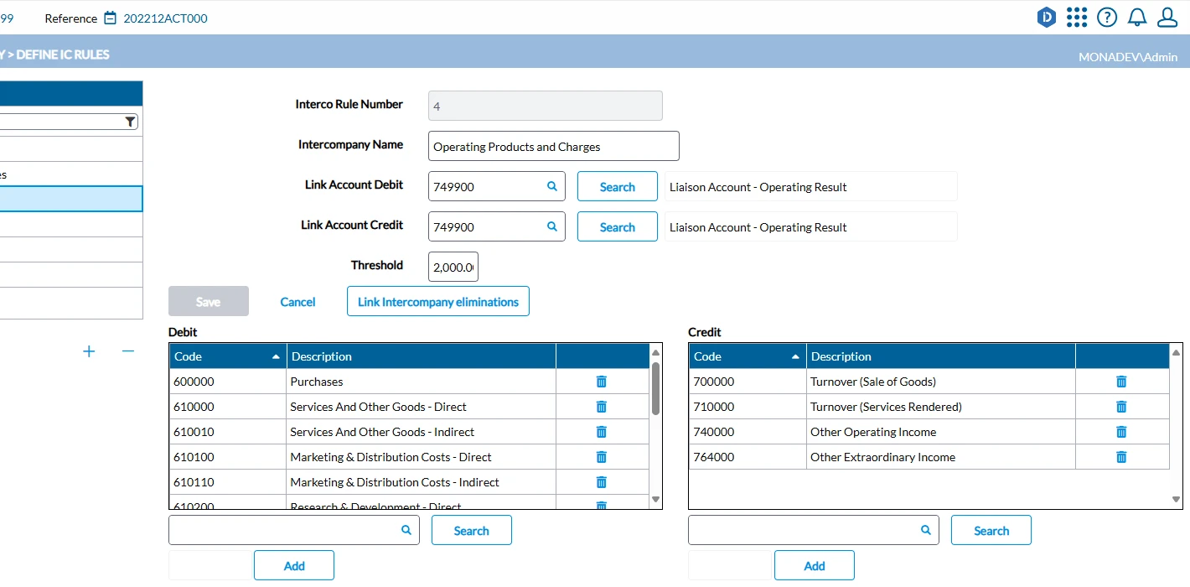
Task: Delete the 710000 Turnover Services Rendered row
Action: pyautogui.click(x=1121, y=407)
